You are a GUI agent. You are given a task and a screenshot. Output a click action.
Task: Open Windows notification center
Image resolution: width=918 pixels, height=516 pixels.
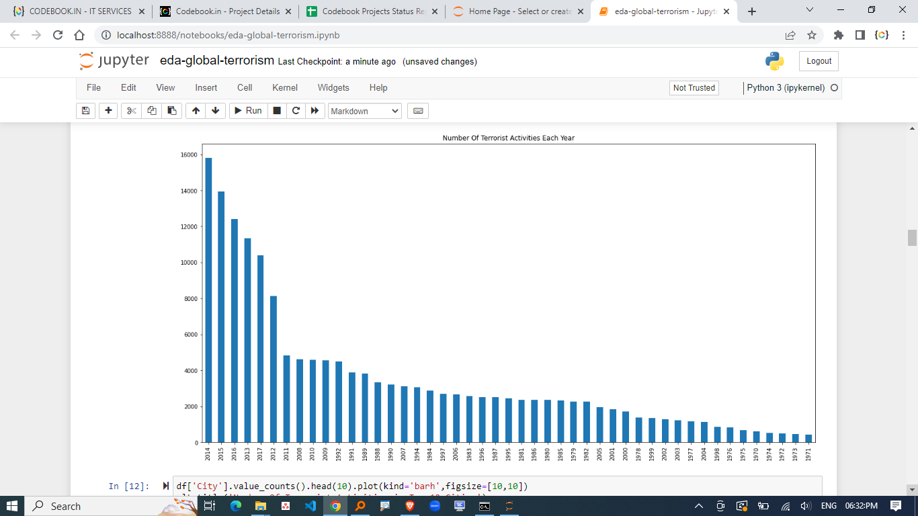pyautogui.click(x=896, y=506)
